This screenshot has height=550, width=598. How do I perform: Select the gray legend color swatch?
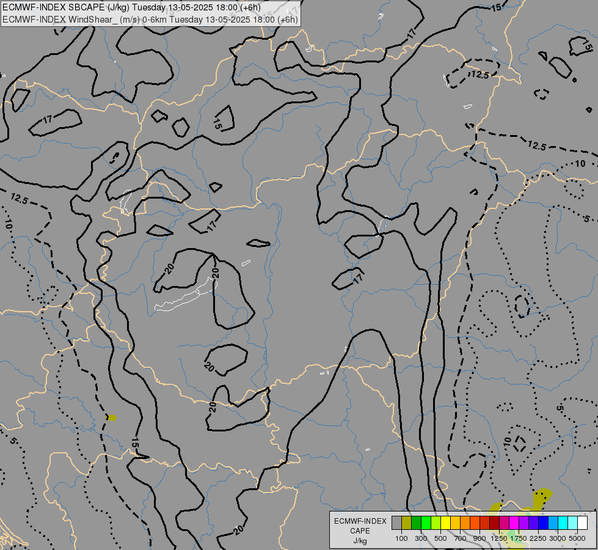point(396,523)
